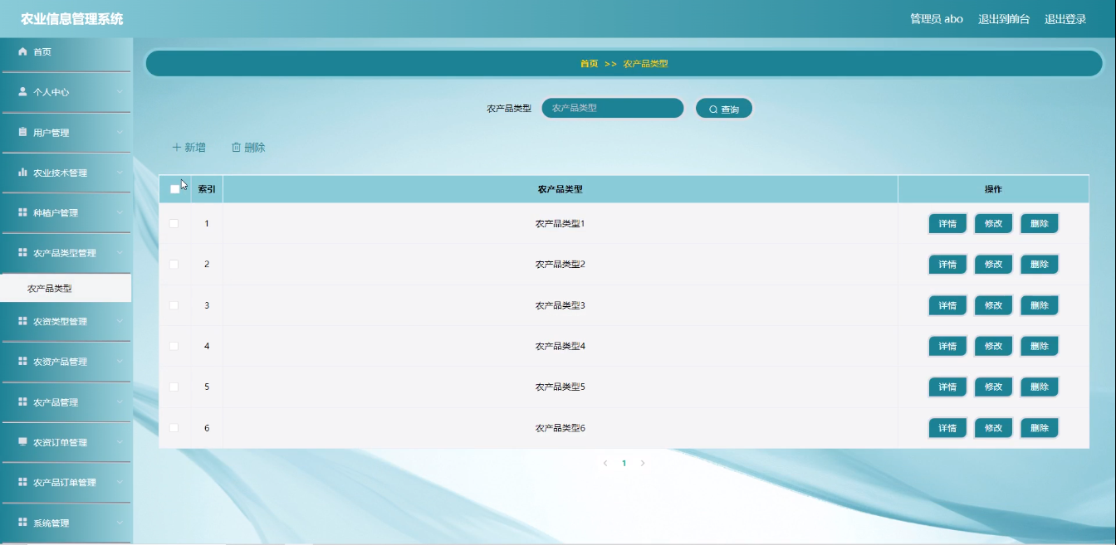Select the 农产品类型 submenu item

pos(66,289)
